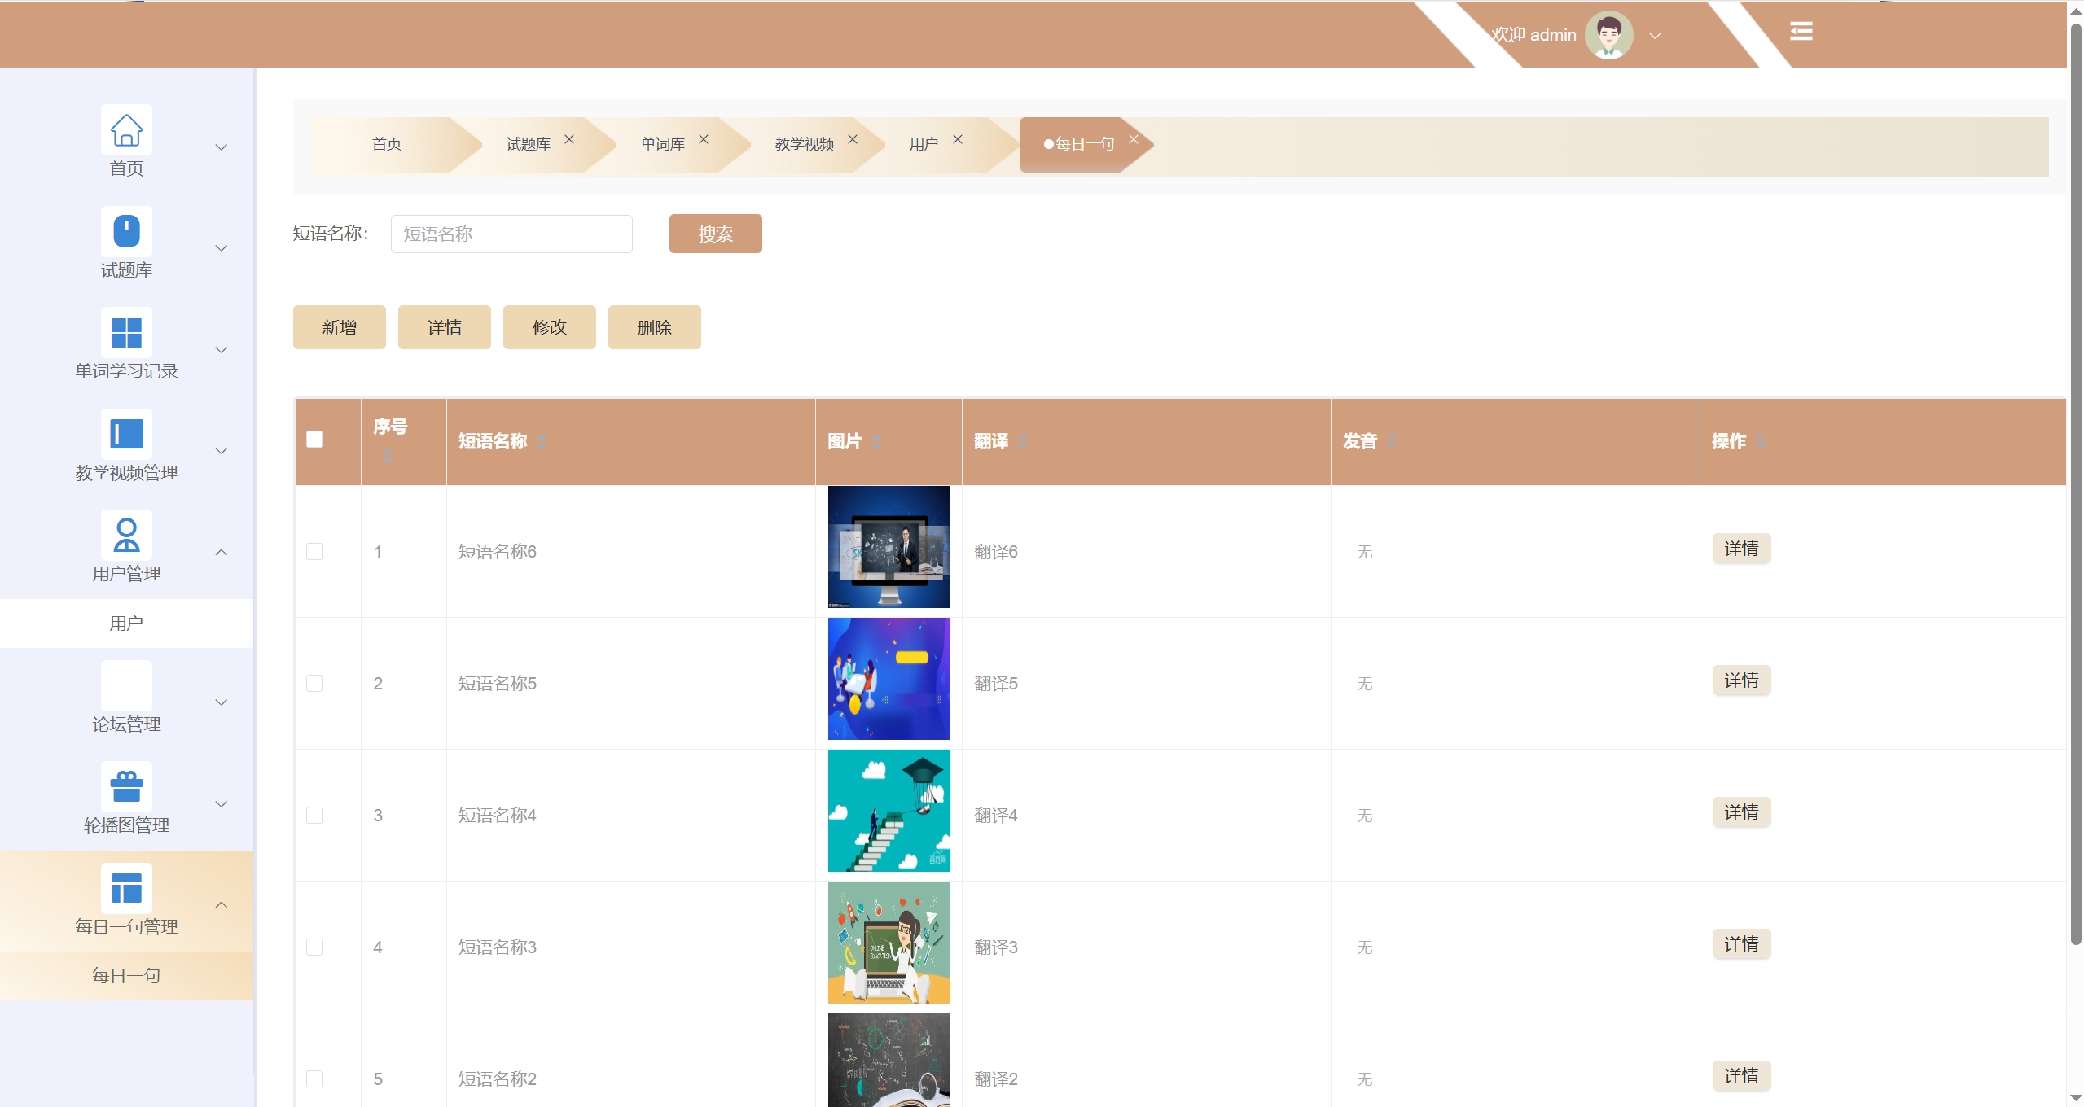Sort by 序号 column arrows
Viewport: 2084px width, 1107px height.
coord(388,455)
